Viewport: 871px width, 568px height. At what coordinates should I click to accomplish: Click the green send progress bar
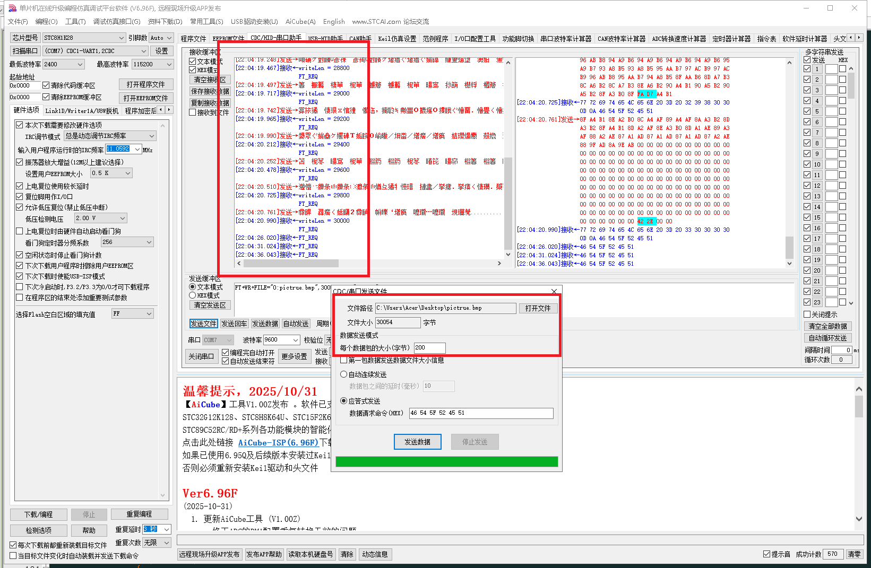click(x=446, y=461)
